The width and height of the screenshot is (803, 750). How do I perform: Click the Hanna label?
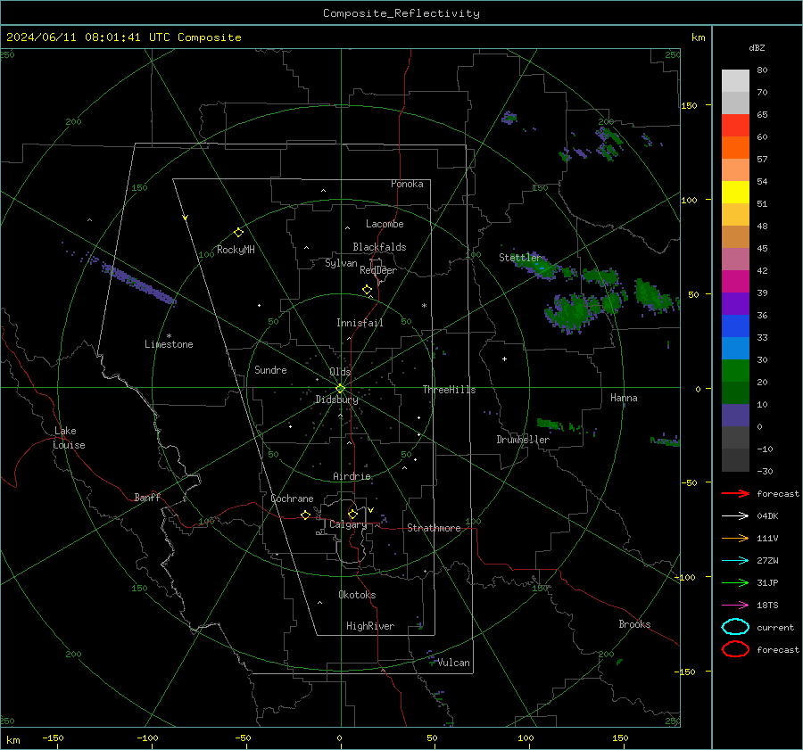[x=624, y=398]
